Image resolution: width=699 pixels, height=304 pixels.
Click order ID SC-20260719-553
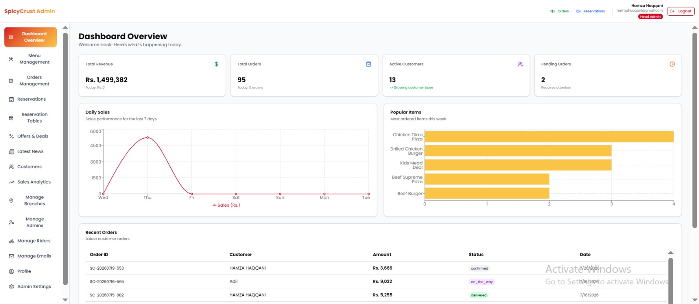coord(107,268)
